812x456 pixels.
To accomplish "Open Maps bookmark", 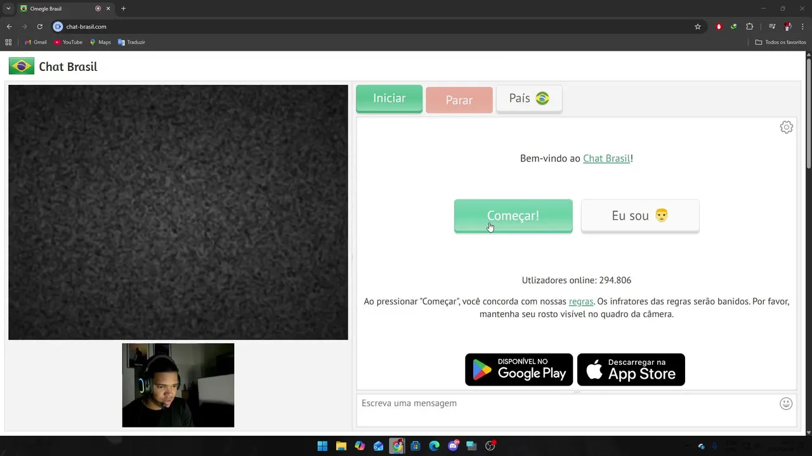I will click(100, 42).
